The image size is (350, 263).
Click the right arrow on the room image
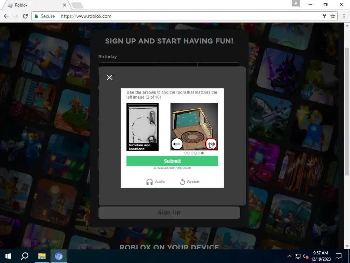click(x=211, y=144)
